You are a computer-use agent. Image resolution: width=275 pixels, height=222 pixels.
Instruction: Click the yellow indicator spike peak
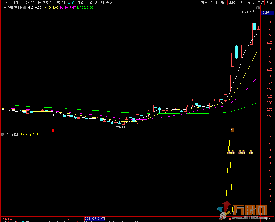pos(229,138)
